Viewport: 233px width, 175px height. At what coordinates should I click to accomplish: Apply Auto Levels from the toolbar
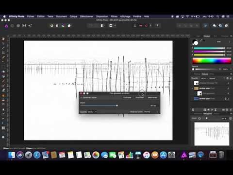(x=51, y=26)
